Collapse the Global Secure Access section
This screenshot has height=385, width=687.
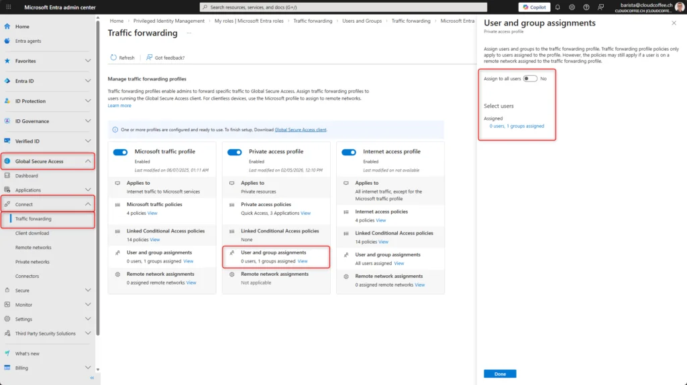[88, 161]
